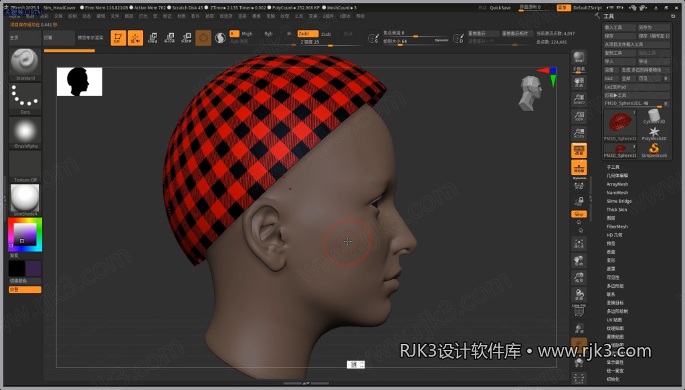685x390 pixels.
Task: Expand the 几何体编辑 geometry section
Action: pos(617,176)
